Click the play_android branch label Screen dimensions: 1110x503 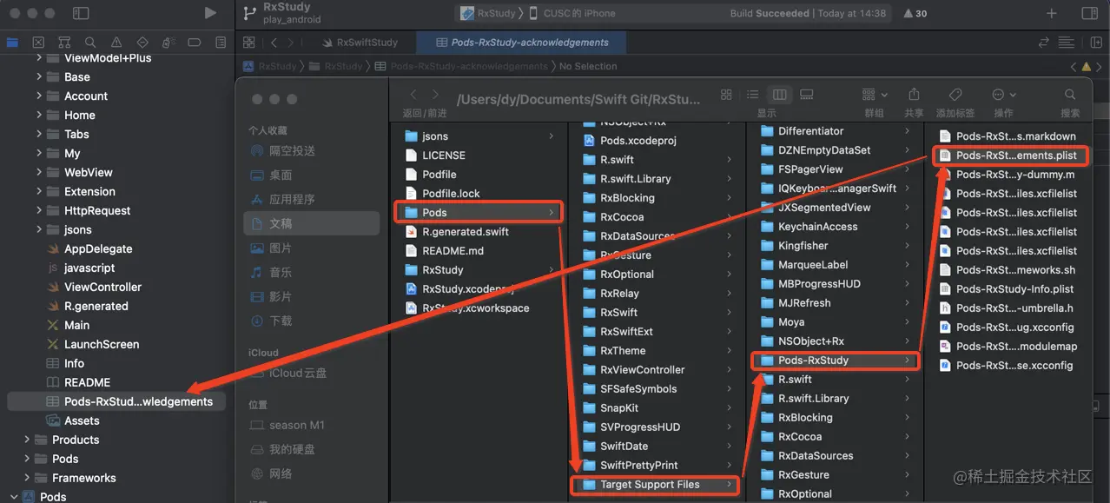(x=292, y=19)
